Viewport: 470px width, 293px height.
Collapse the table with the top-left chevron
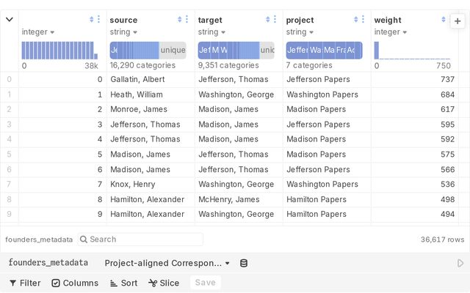[10, 20]
